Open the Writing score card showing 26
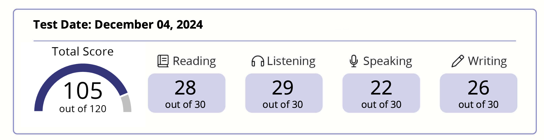544x140 pixels. 479,93
